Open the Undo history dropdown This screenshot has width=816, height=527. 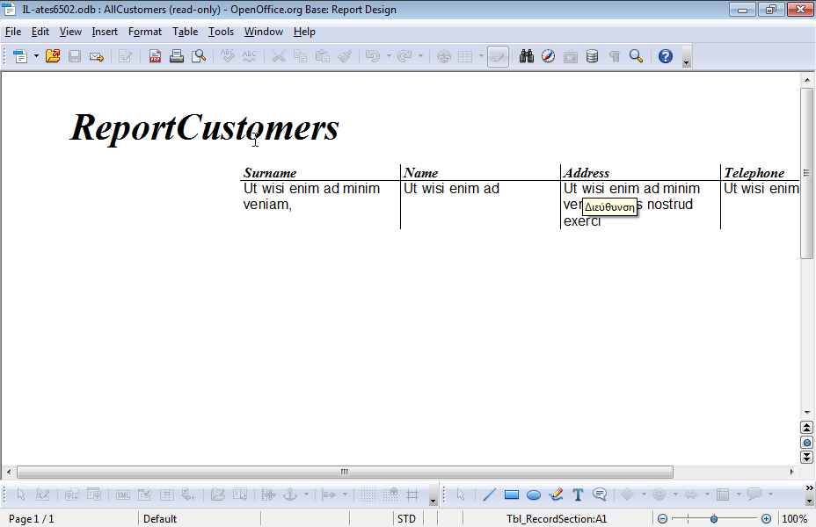[x=389, y=56]
